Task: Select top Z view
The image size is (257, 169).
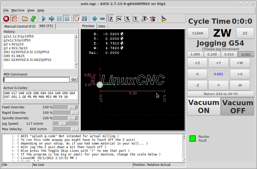Action: point(111,19)
